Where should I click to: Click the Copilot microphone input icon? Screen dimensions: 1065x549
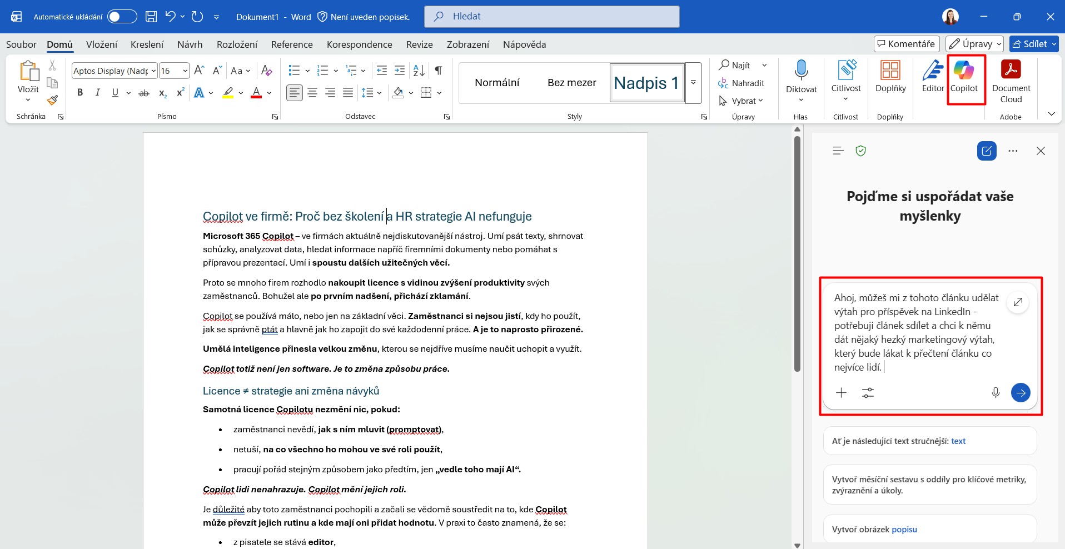(x=996, y=393)
